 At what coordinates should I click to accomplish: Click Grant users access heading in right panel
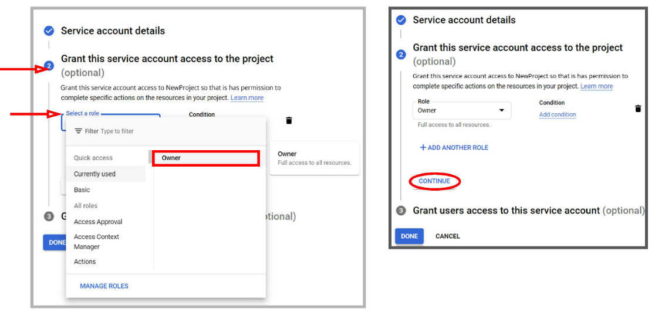click(x=528, y=211)
